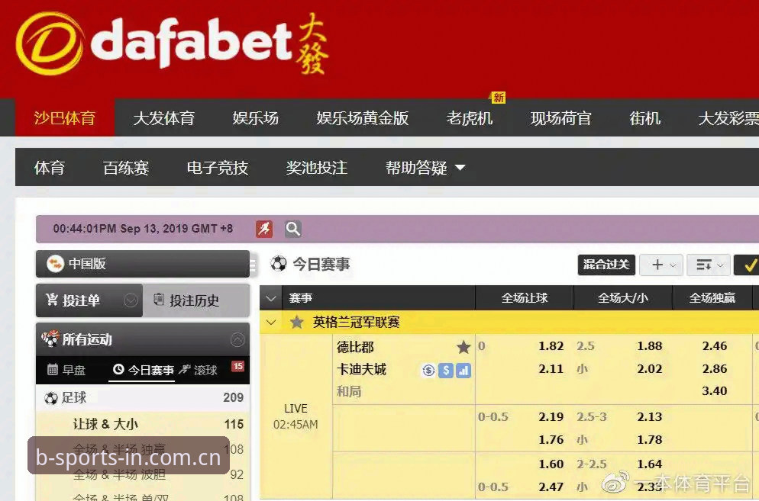Open the plus dropdown beside 混合过关

(661, 265)
